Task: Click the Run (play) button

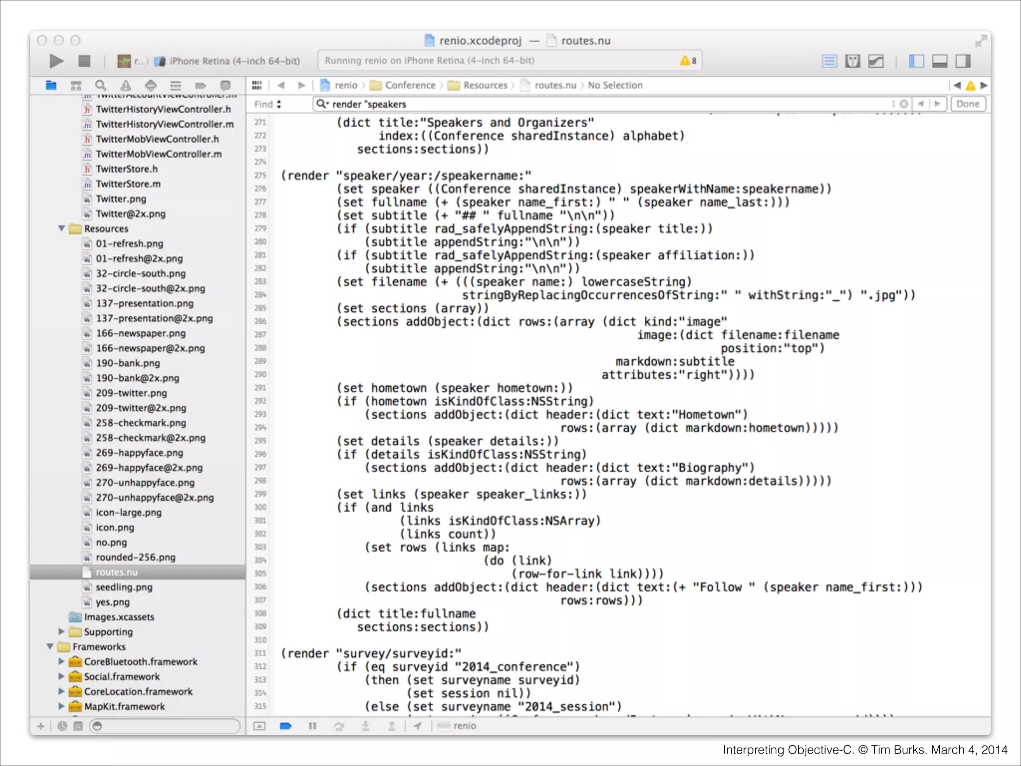Action: [56, 61]
